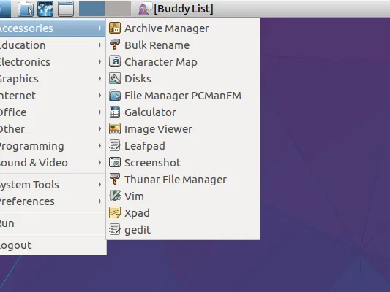
Task: Select the Xpad label
Action: [137, 213]
